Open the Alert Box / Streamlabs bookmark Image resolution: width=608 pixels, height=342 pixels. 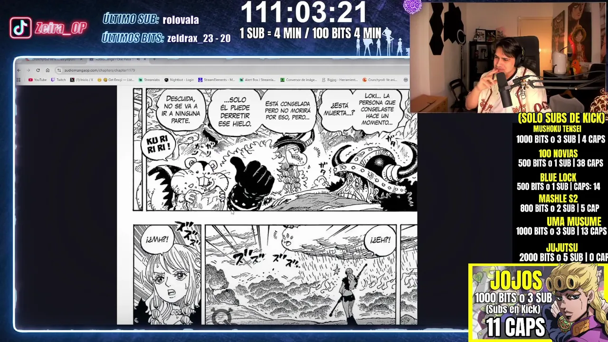pos(258,80)
